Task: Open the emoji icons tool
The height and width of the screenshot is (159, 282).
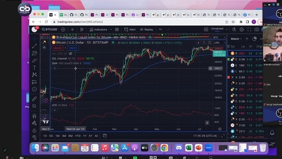Action: 34,89
